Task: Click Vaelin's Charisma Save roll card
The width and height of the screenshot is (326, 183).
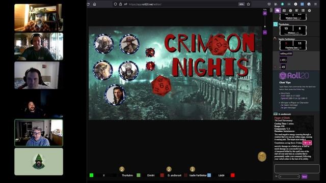Action: tap(293, 45)
